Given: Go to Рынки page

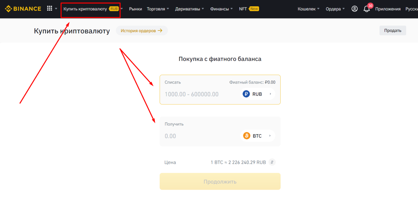Looking at the screenshot, I should 136,9.
